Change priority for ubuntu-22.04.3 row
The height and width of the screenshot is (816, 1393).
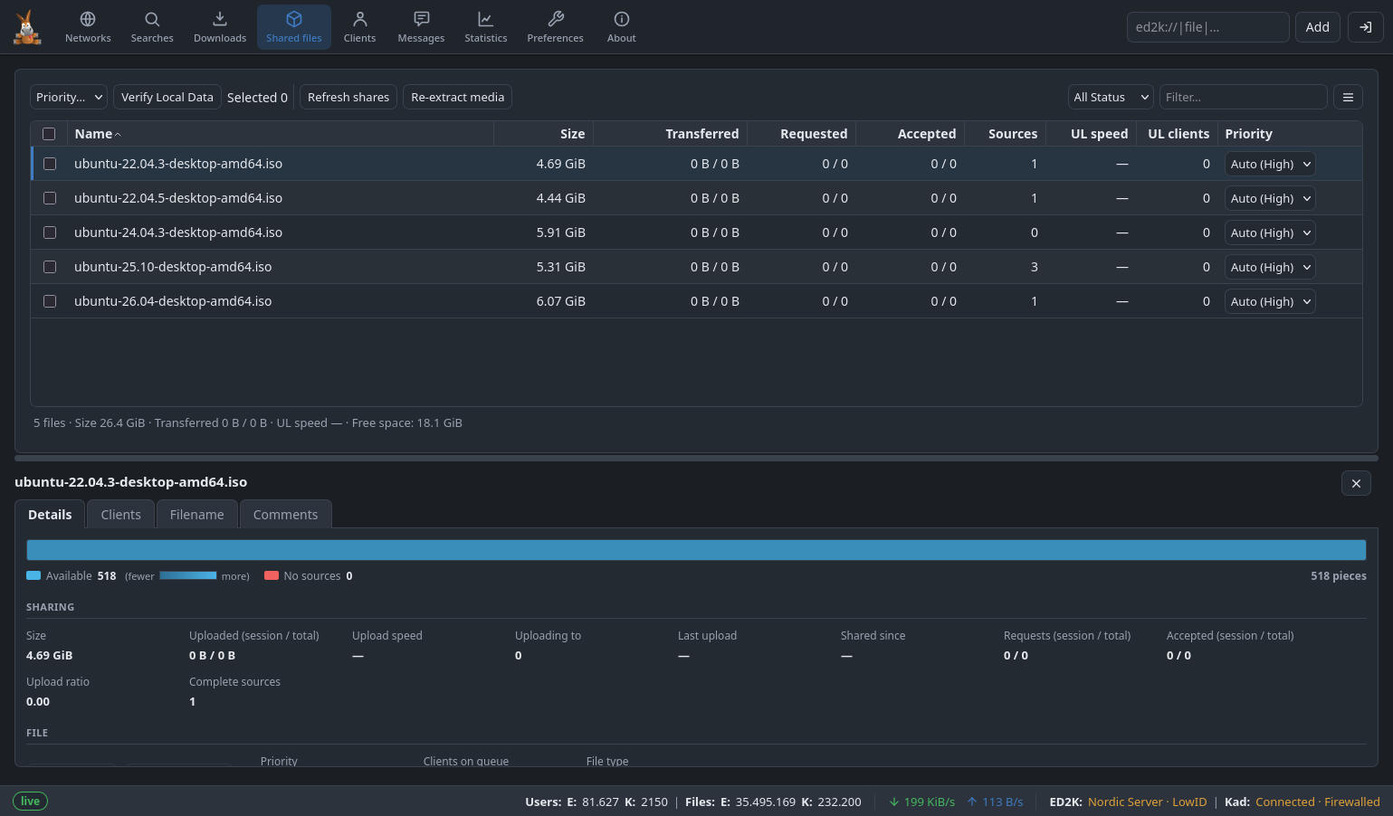tap(1270, 164)
